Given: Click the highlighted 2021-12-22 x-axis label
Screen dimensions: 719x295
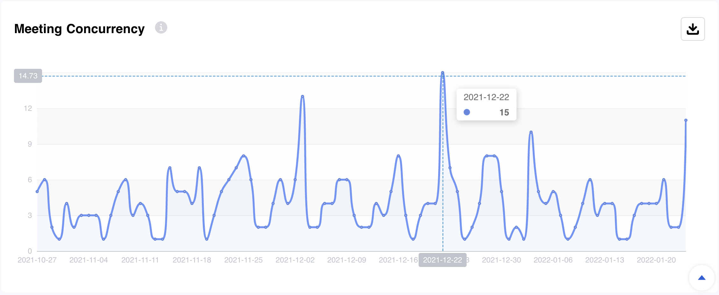Looking at the screenshot, I should [x=442, y=260].
